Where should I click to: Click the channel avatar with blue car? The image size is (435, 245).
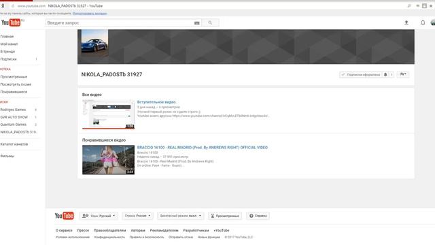pyautogui.click(x=94, y=44)
